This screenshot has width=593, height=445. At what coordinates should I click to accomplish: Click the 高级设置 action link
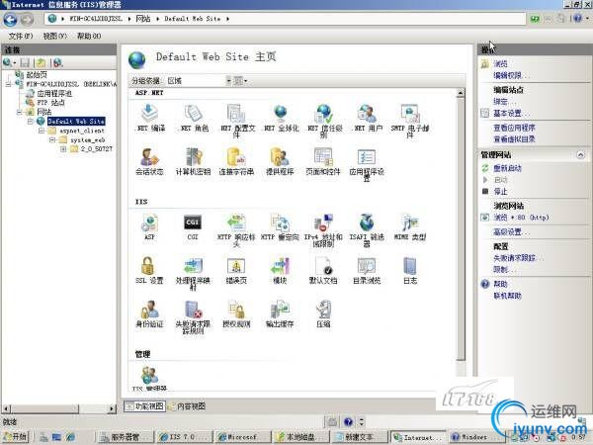[511, 232]
